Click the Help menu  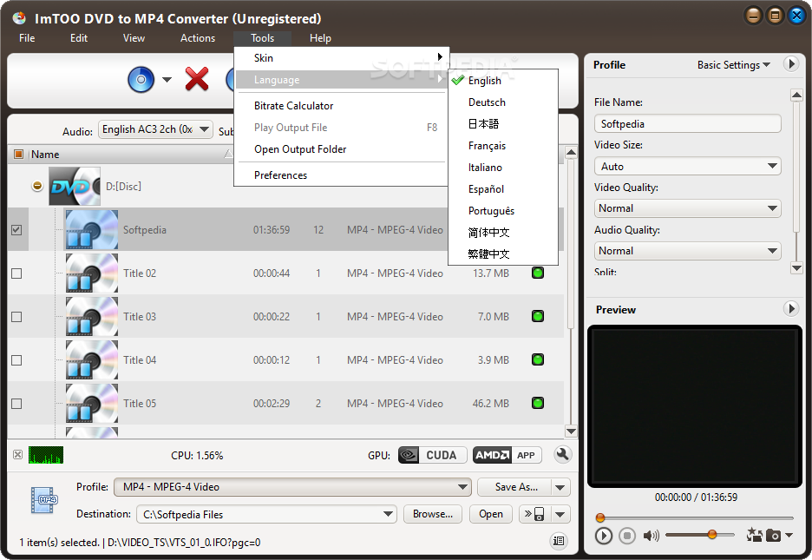pos(320,38)
